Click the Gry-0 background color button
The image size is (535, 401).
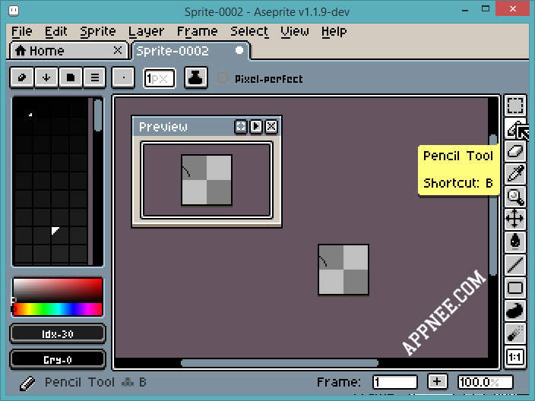(58, 359)
